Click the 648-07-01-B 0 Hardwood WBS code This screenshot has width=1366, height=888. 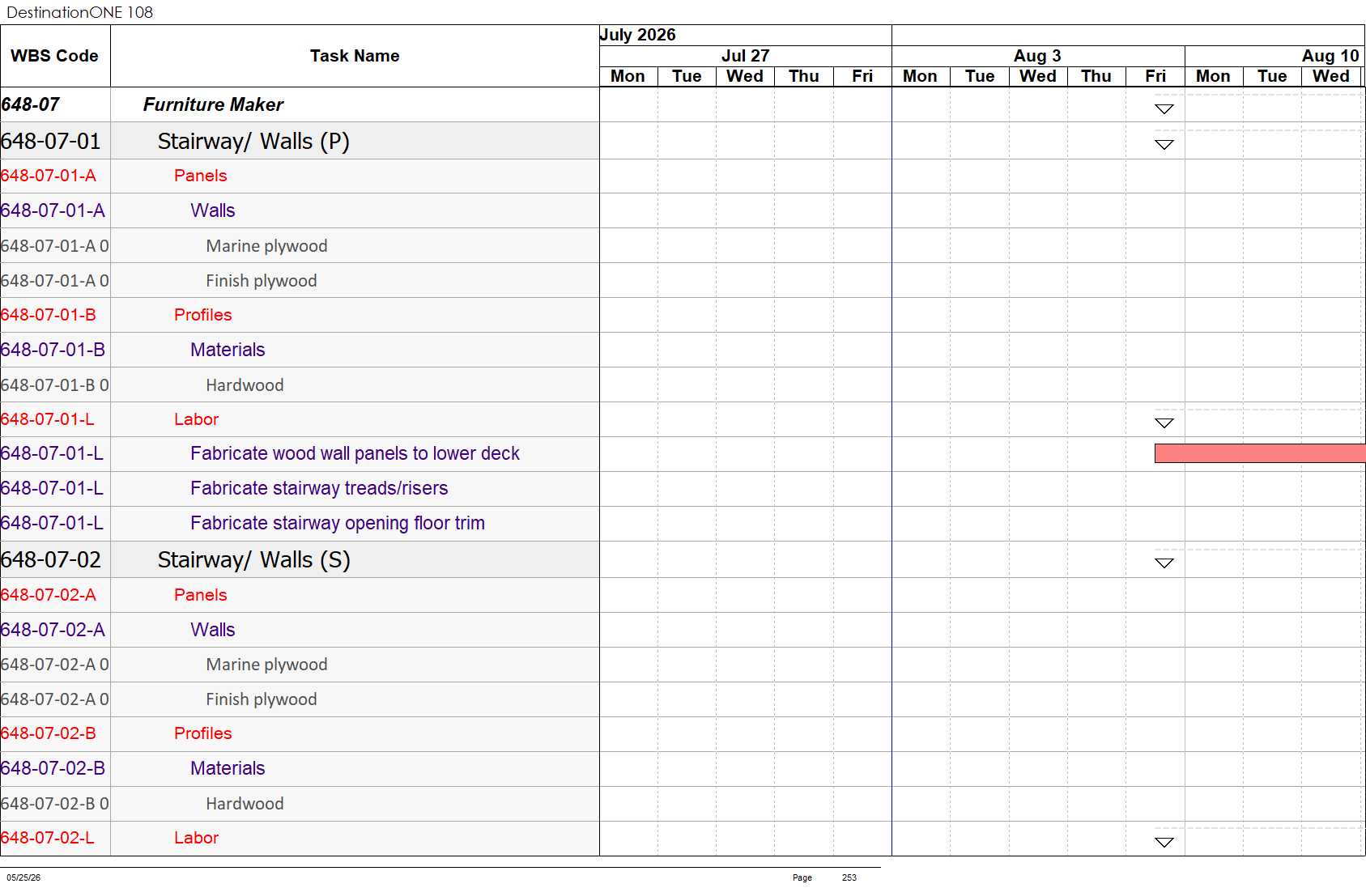pos(55,385)
